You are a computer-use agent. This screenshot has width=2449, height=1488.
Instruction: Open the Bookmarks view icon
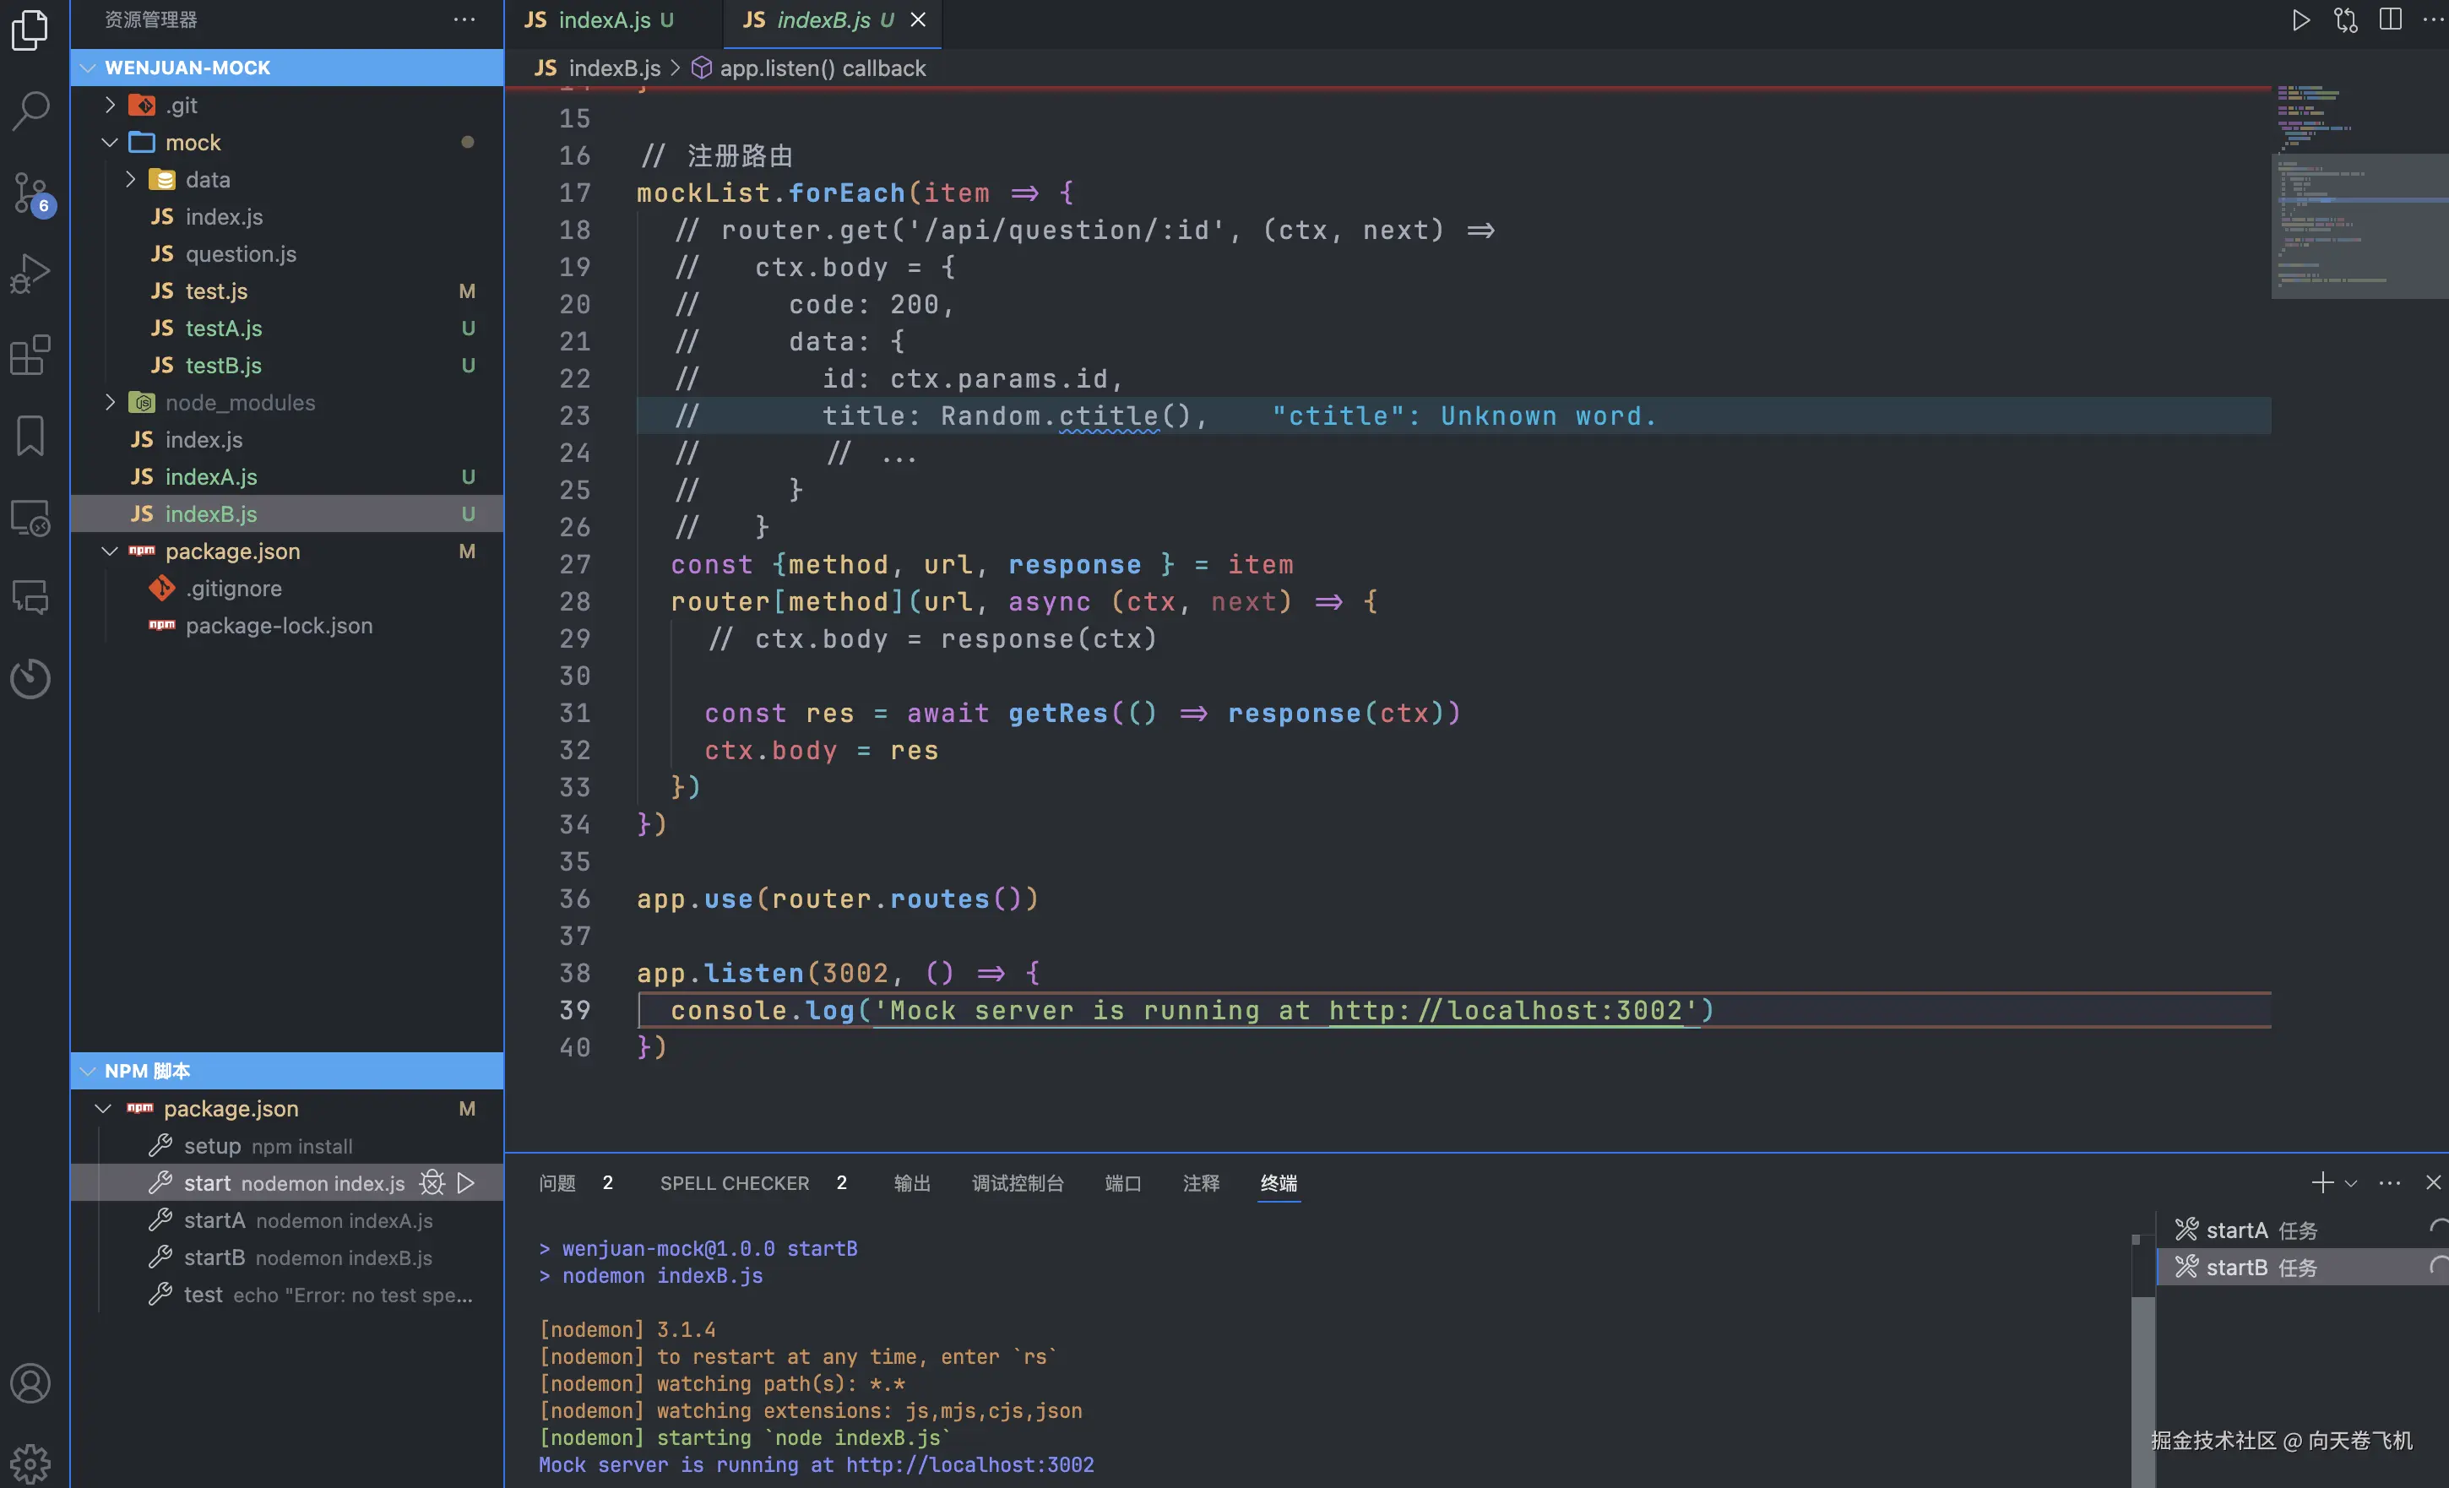tap(30, 436)
